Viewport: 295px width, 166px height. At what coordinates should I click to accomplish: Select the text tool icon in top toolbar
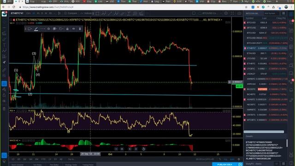point(129,13)
